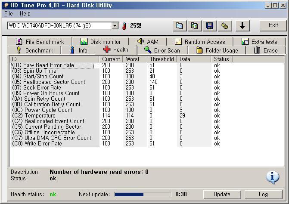
Task: Click the ID column header
Action: 54,59
